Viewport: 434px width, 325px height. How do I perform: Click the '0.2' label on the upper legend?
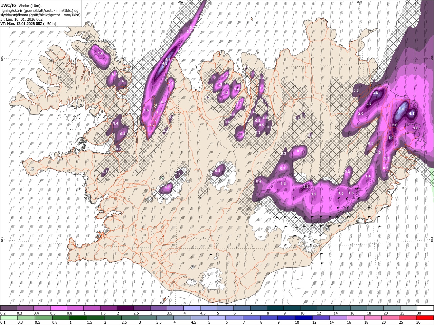pyautogui.click(x=3, y=313)
